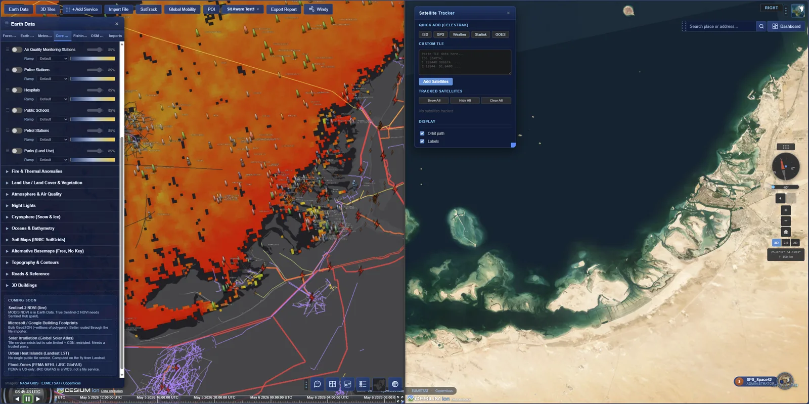Click the Earth Data panel drag grip
The image size is (809, 404).
tap(7, 24)
